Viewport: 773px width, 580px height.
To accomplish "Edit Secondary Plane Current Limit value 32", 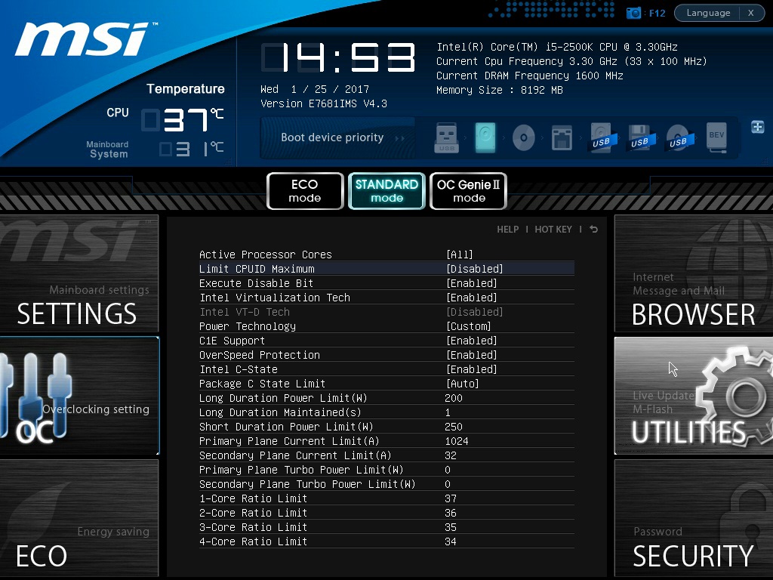I will click(x=451, y=455).
